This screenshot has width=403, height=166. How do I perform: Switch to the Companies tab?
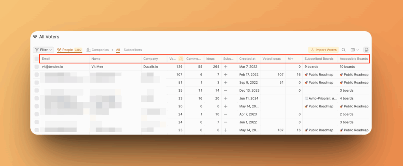tap(98, 50)
